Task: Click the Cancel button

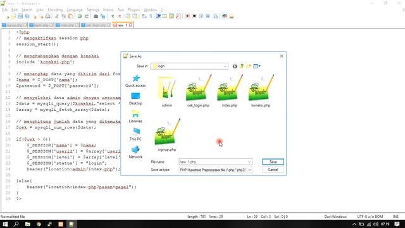Action: 273,170
